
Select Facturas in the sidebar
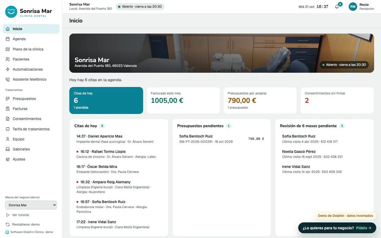[x=31, y=109]
